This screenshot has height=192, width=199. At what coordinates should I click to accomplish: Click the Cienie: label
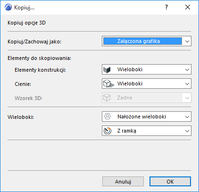coord(23,84)
